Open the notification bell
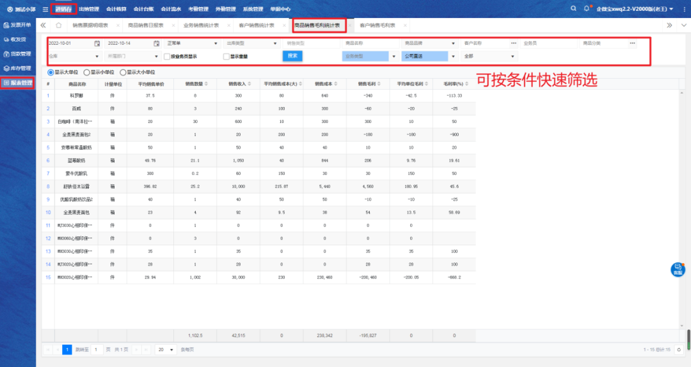Image resolution: width=691 pixels, height=367 pixels. pyautogui.click(x=587, y=8)
